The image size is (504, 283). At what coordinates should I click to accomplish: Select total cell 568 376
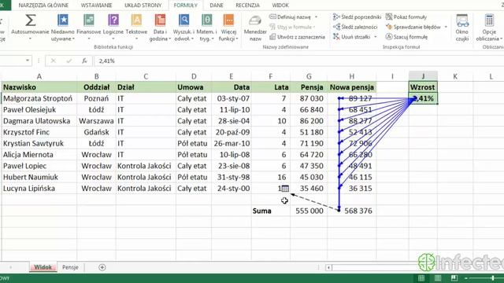tap(352, 211)
